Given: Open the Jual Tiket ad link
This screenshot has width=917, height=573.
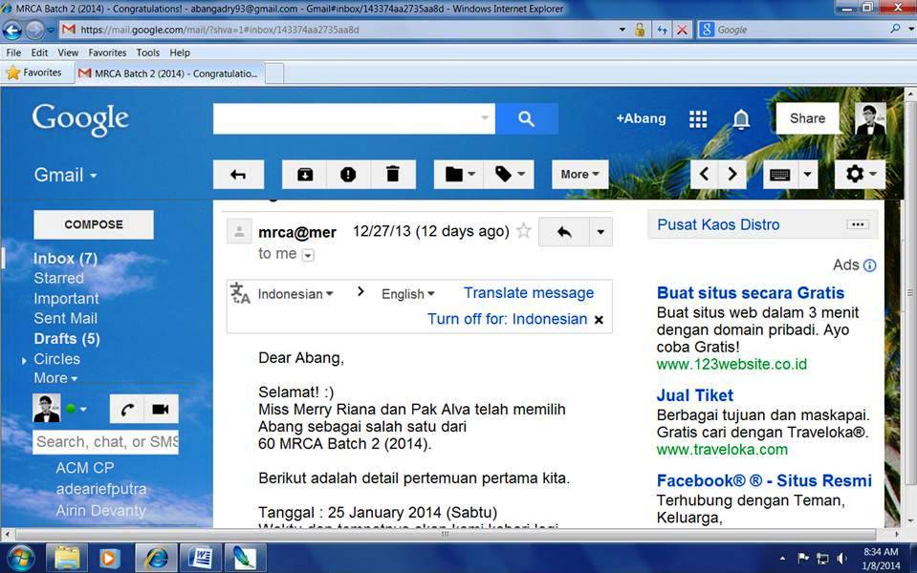Looking at the screenshot, I should point(695,395).
